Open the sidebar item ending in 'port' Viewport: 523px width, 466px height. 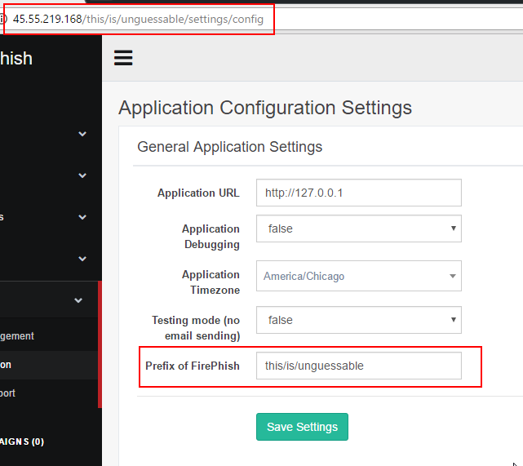pos(8,393)
